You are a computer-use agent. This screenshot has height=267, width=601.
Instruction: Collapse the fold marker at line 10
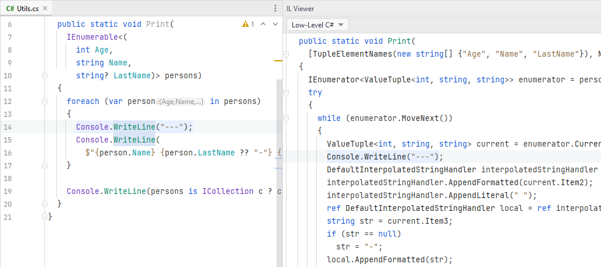click(x=44, y=76)
